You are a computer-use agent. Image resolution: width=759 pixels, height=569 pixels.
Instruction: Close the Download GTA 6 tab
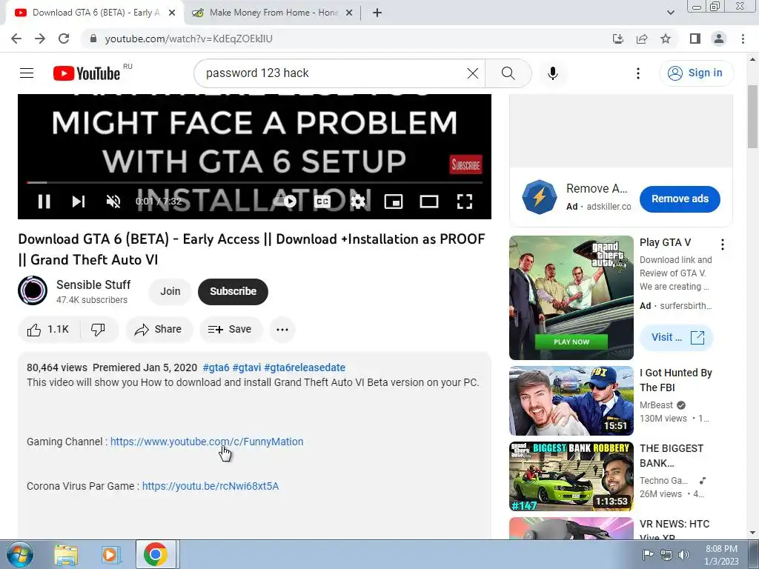click(x=172, y=13)
